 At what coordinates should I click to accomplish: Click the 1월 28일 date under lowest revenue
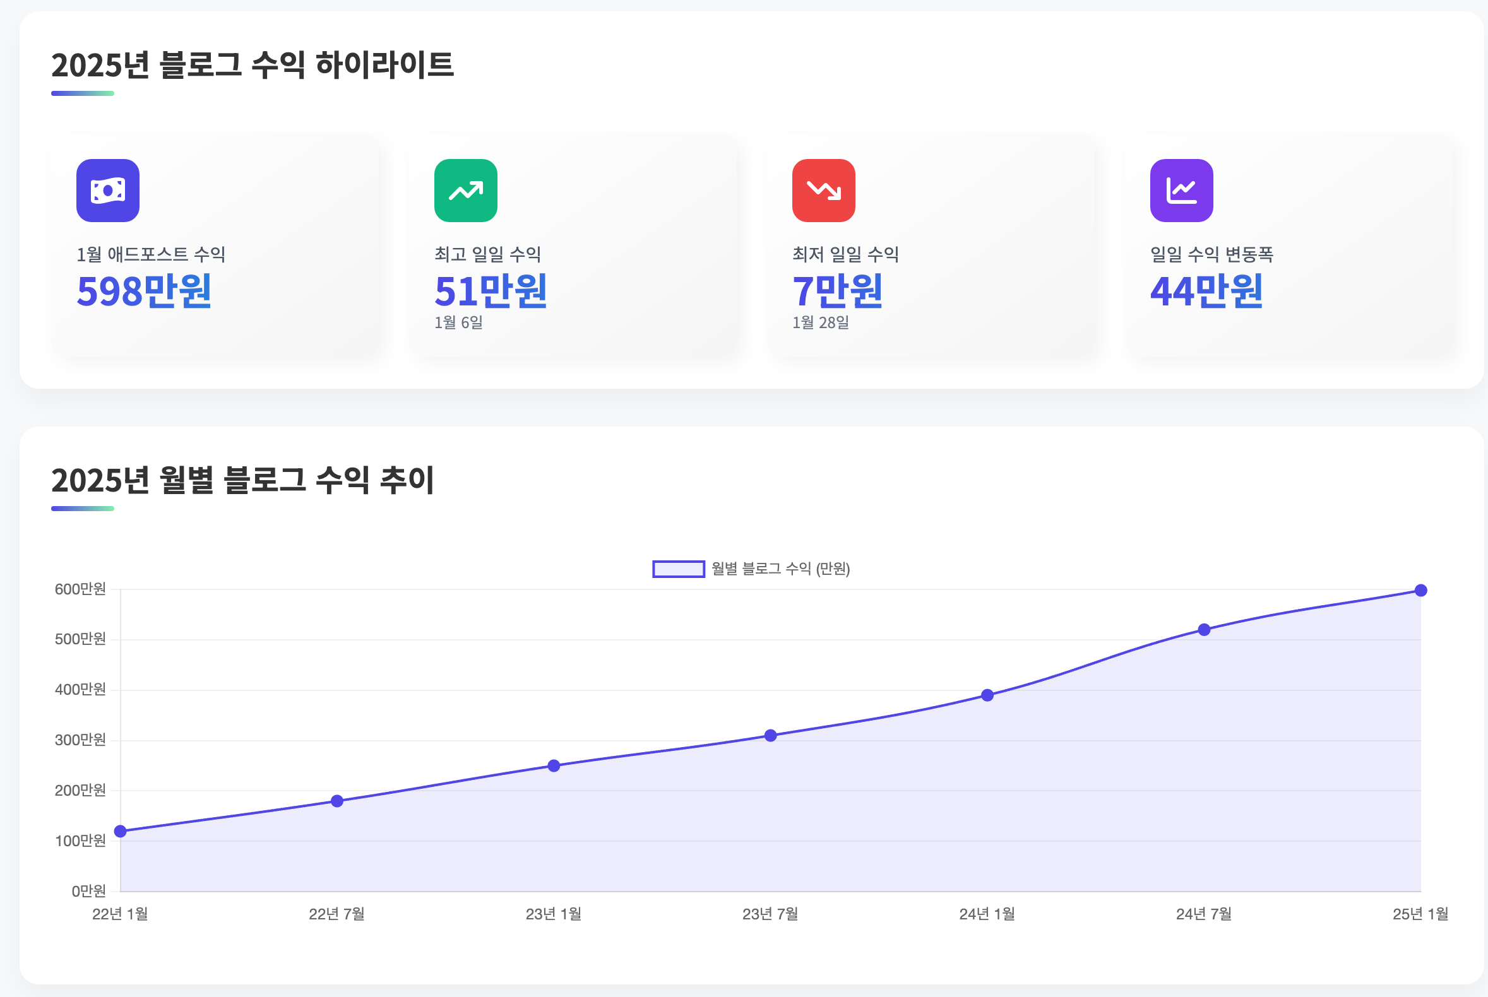[820, 322]
